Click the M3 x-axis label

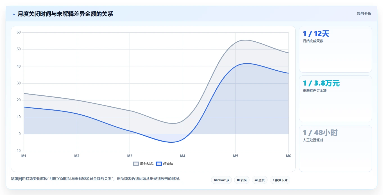click(130, 156)
